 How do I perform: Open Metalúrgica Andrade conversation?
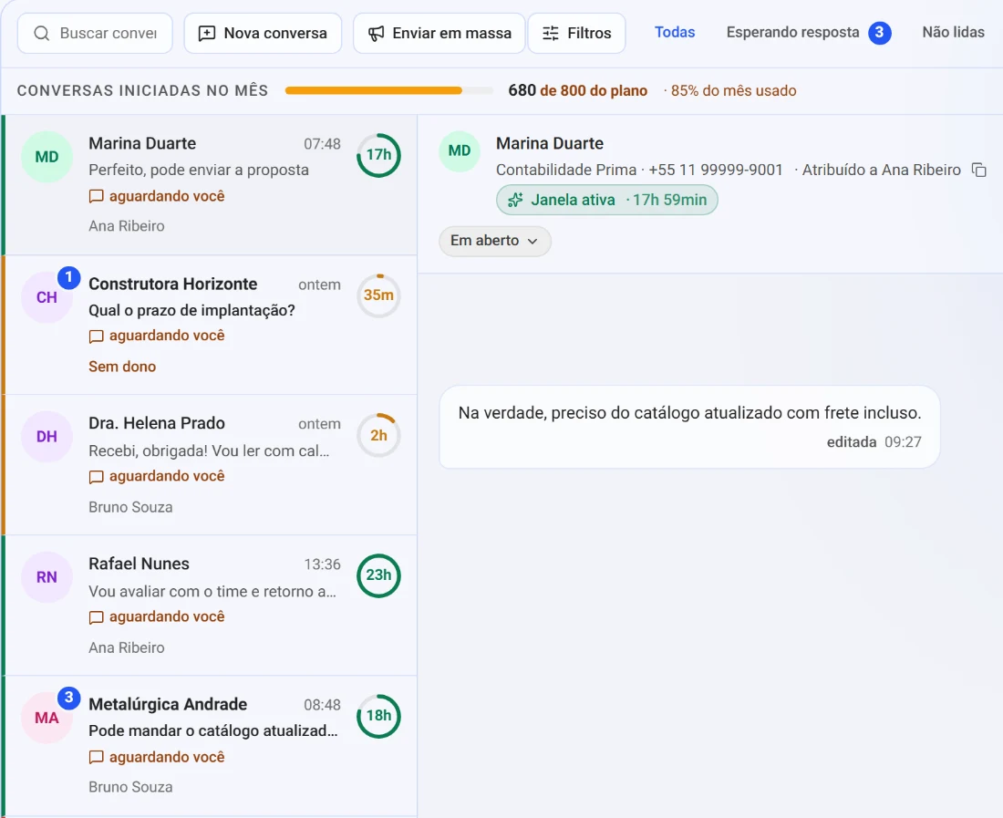click(211, 746)
